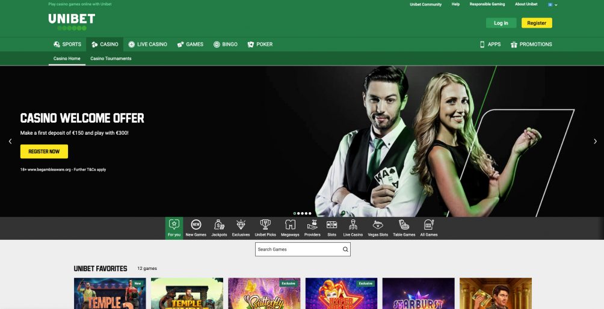Go to Live Casino in top navigation
The image size is (604, 309).
[147, 44]
